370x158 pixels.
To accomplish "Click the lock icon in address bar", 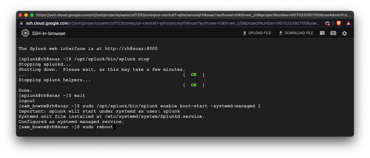I will 22,23.
